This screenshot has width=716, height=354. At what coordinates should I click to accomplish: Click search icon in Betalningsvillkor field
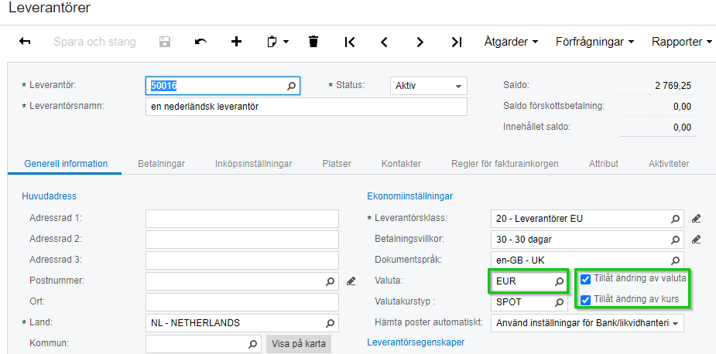675,240
